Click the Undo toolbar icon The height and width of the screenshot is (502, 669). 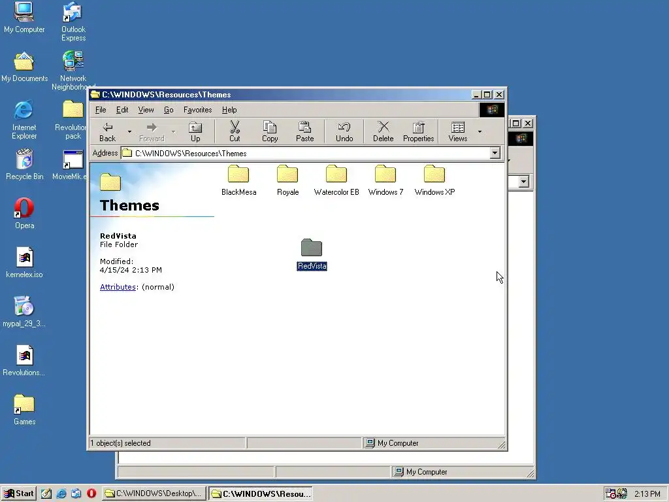point(344,131)
